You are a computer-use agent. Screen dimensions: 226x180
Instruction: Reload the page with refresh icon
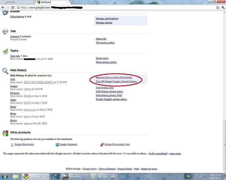[x=13, y=8]
